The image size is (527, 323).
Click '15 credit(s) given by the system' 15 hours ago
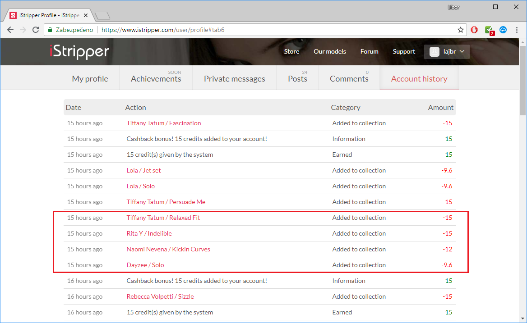pos(170,155)
